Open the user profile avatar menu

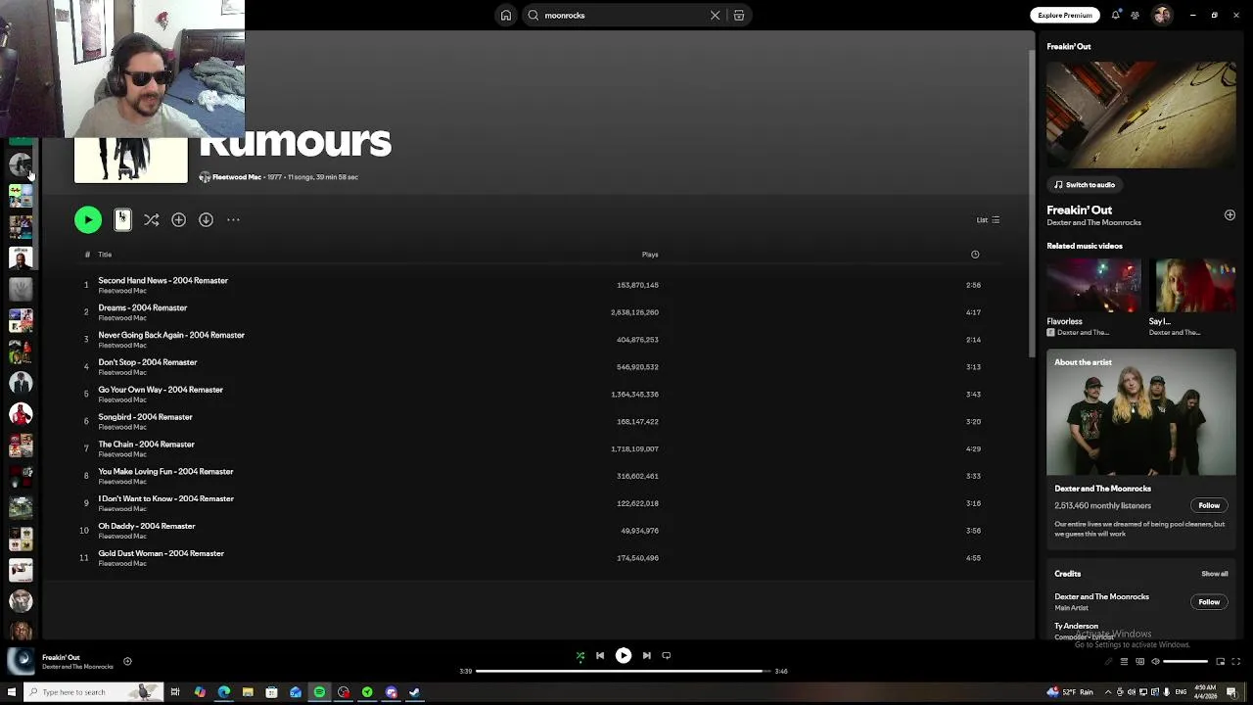click(1162, 15)
